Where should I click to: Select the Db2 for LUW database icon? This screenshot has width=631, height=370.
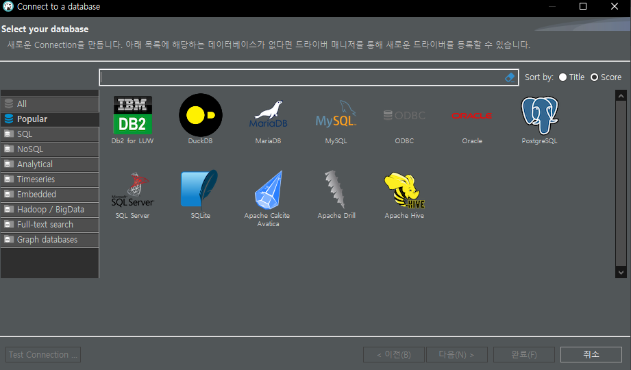132,115
